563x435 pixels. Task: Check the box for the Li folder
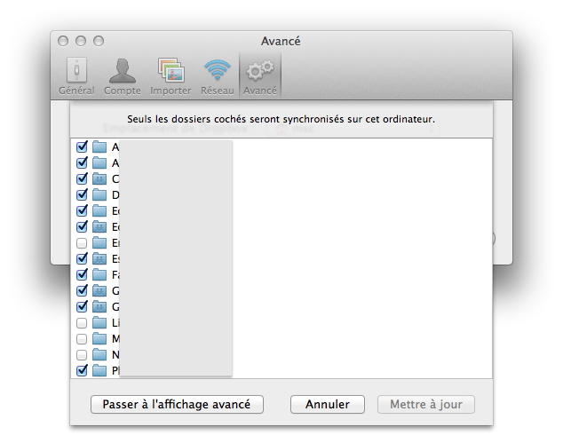[83, 322]
